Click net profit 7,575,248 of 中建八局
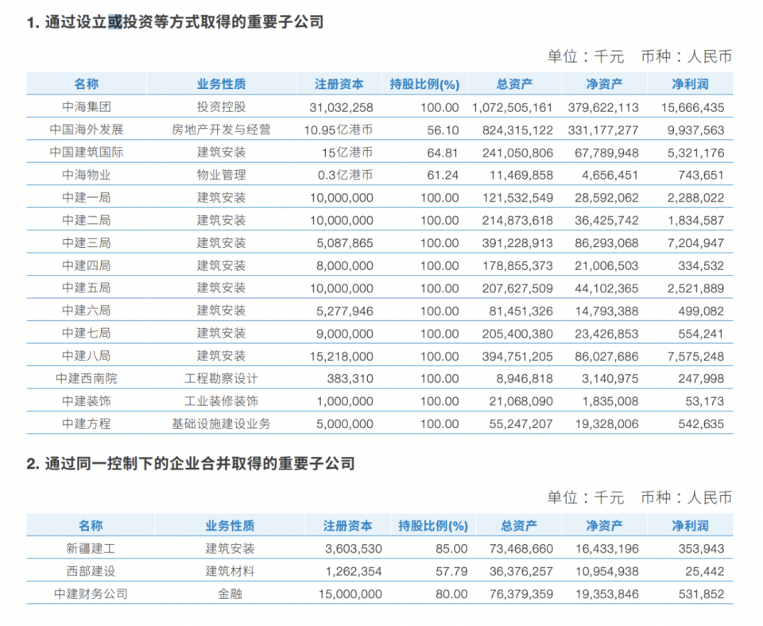The image size is (763, 626). (x=695, y=357)
